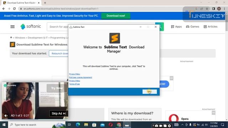Click the system tray microphone icon

tap(190, 125)
